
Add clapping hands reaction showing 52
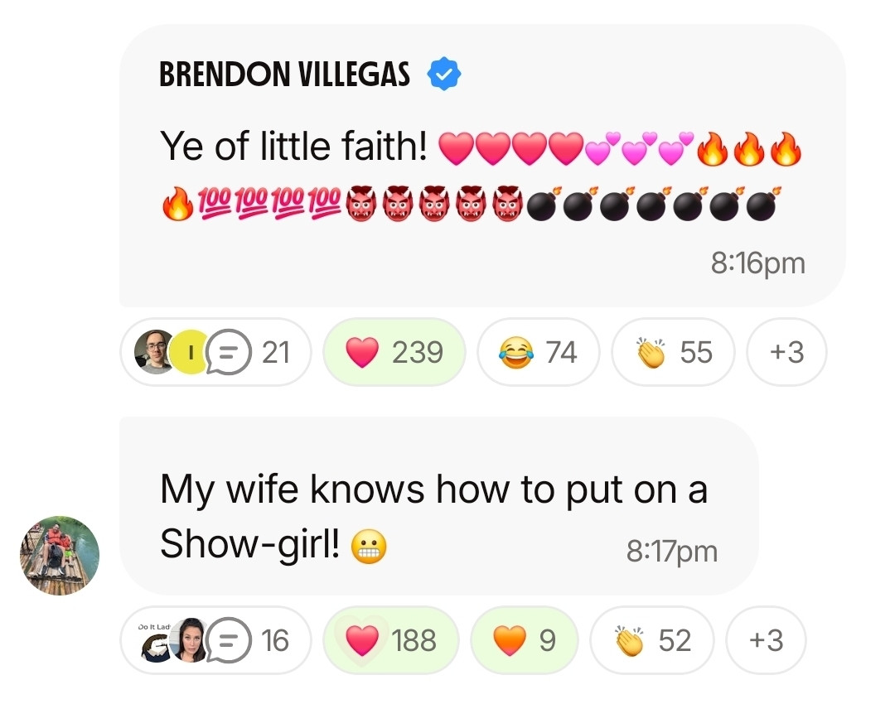(652, 640)
